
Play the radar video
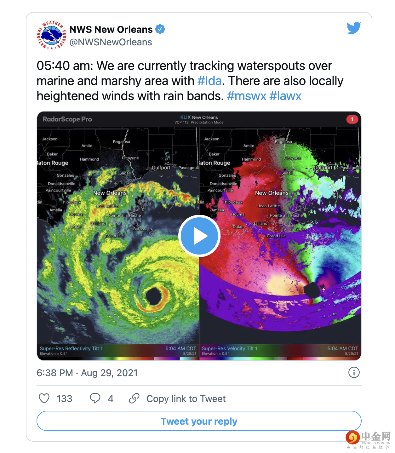pos(199,236)
